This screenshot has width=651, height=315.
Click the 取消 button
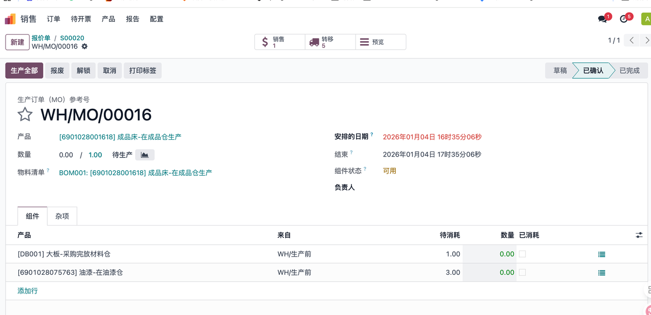110,71
